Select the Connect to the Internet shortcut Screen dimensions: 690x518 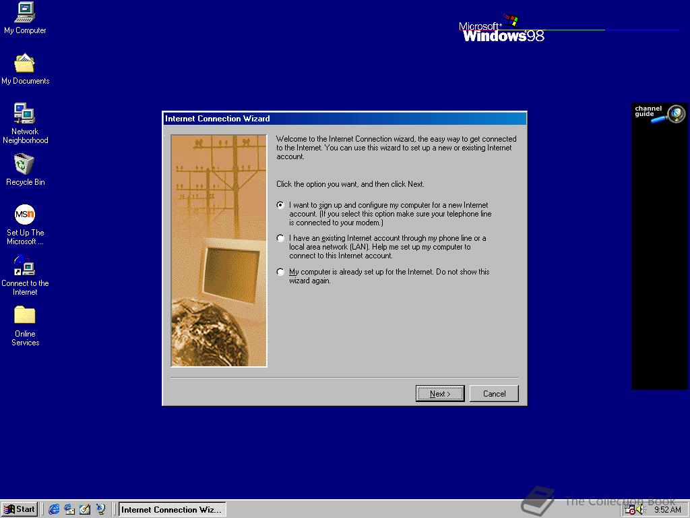point(25,275)
